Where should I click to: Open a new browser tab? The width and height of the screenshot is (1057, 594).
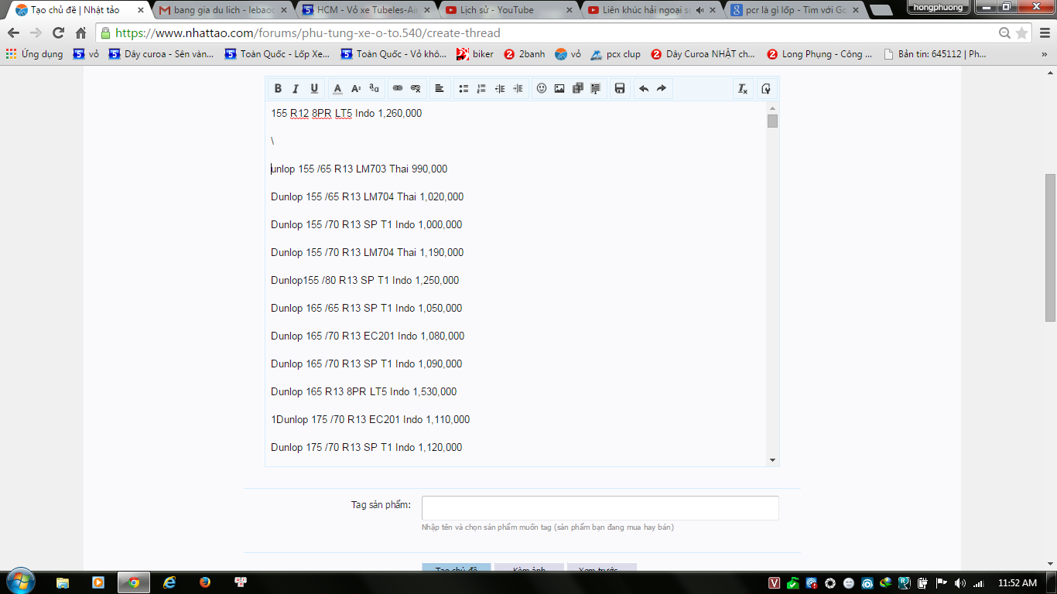(x=881, y=10)
